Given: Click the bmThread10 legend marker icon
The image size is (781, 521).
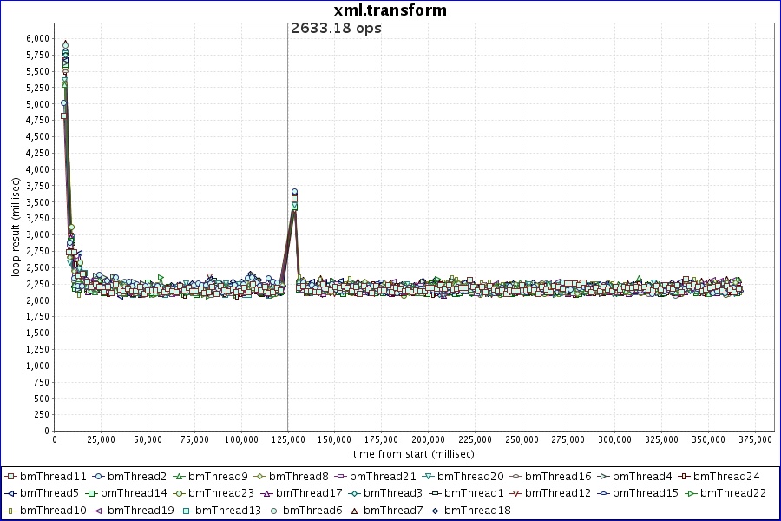Looking at the screenshot, I should (10, 511).
